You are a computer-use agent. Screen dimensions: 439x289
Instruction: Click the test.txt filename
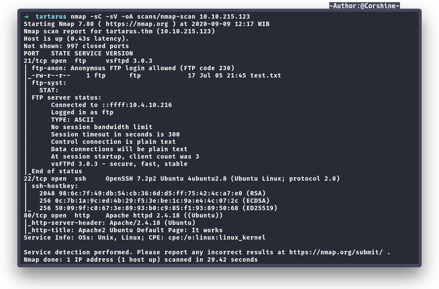click(x=265, y=75)
